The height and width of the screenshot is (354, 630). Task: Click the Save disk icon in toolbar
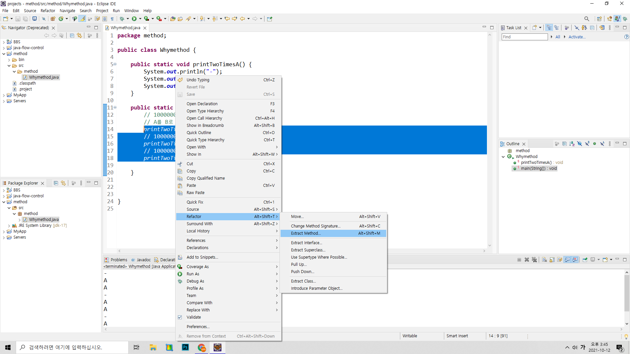point(18,19)
